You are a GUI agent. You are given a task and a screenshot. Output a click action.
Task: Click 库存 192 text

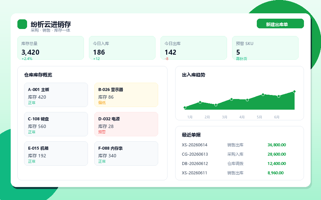[x=37, y=156]
